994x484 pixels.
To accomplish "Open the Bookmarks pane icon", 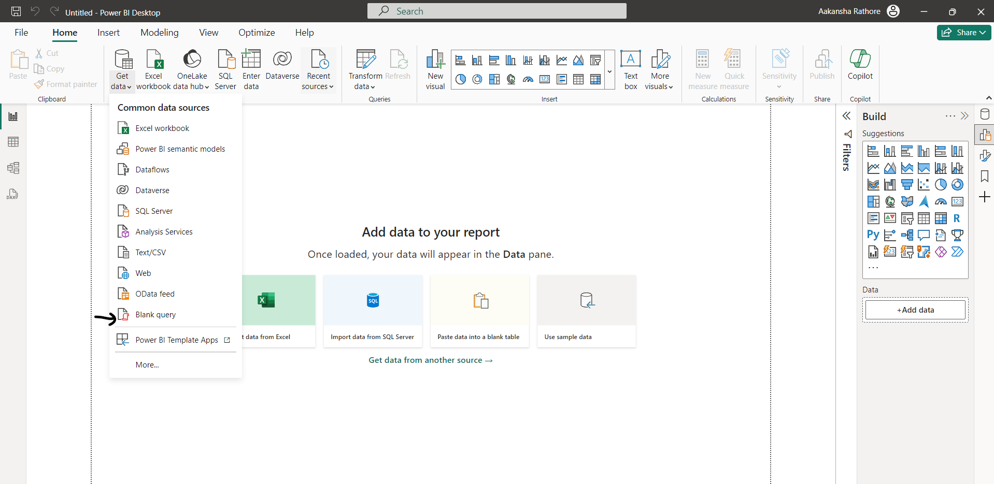I will click(x=985, y=177).
